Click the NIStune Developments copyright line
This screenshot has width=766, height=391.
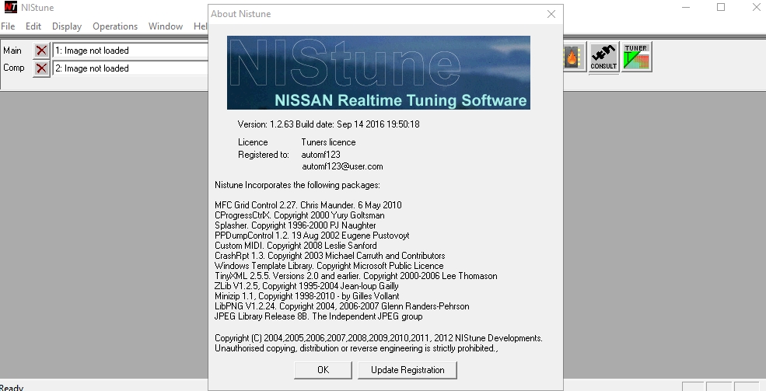(379, 338)
